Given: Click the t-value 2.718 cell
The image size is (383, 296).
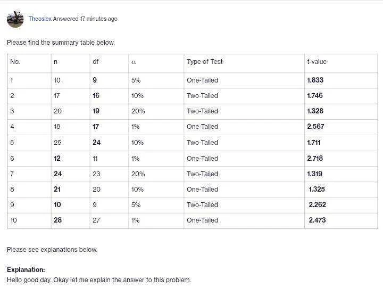Looking at the screenshot, I should [341, 159].
